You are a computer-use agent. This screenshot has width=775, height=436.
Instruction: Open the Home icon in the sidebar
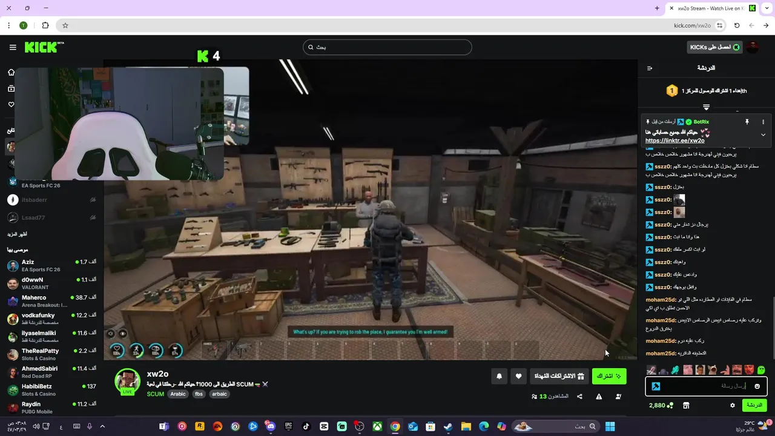point(11,72)
